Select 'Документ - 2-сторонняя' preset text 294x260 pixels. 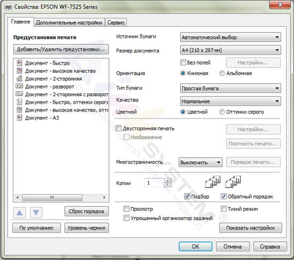pyautogui.click(x=53, y=78)
